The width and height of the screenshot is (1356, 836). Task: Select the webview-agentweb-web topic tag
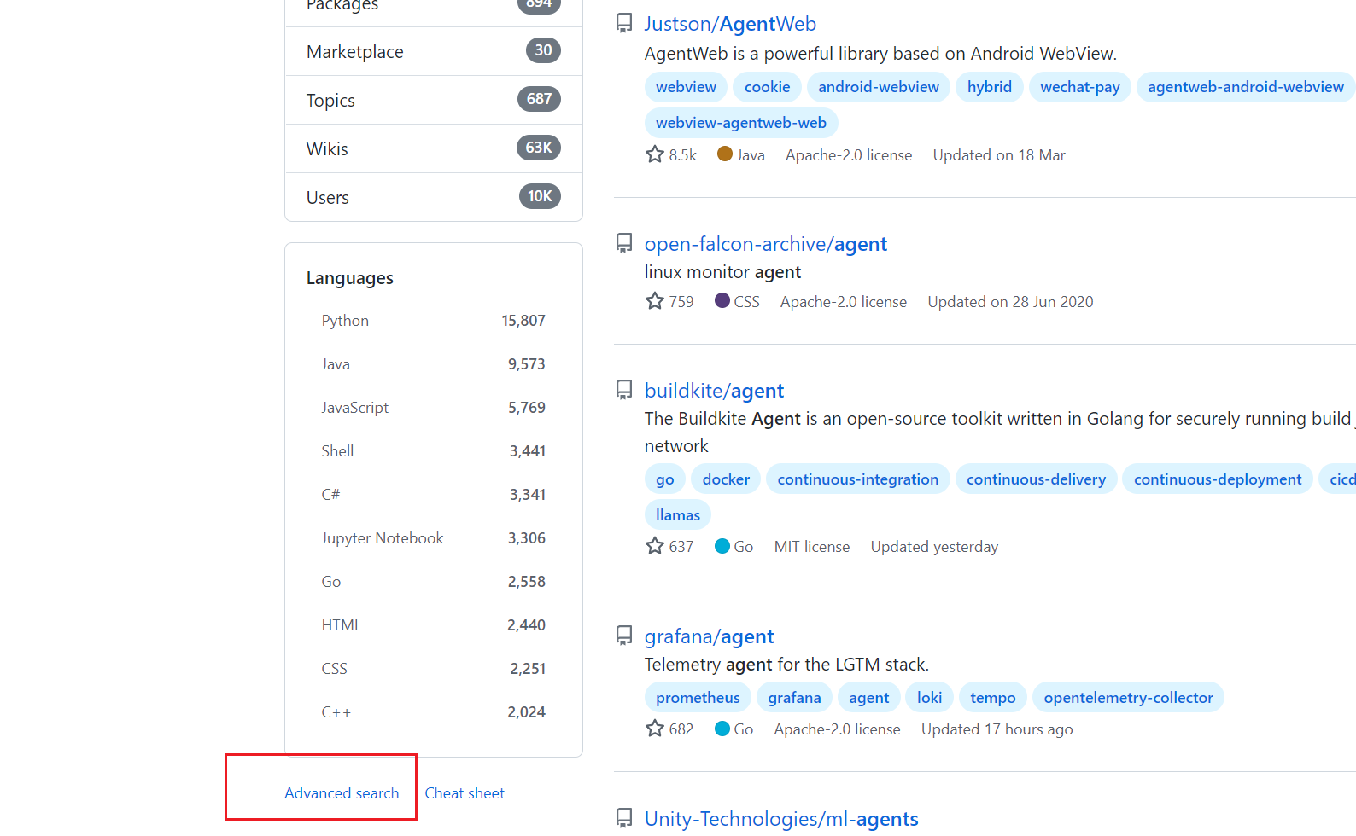[x=741, y=123]
